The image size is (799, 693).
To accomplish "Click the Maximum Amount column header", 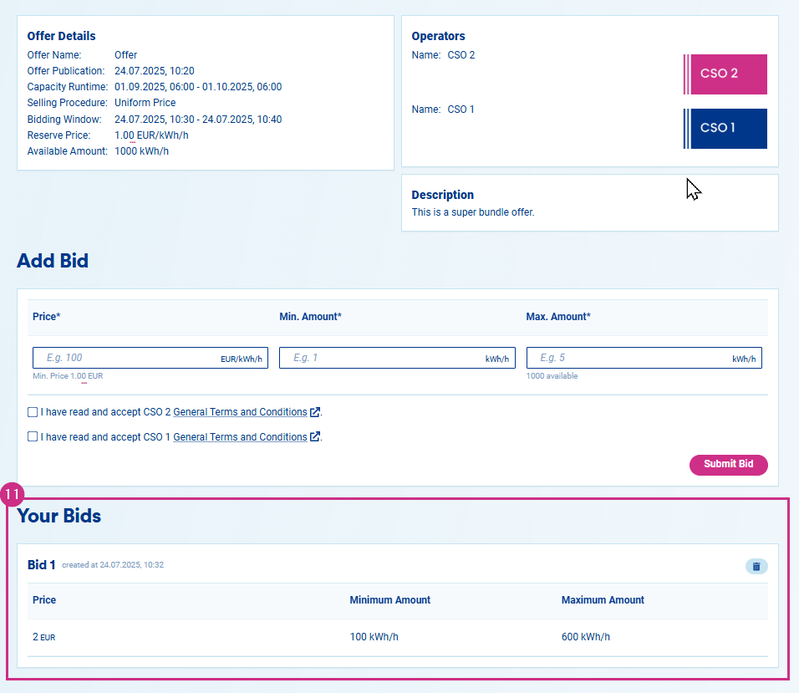I will [603, 599].
